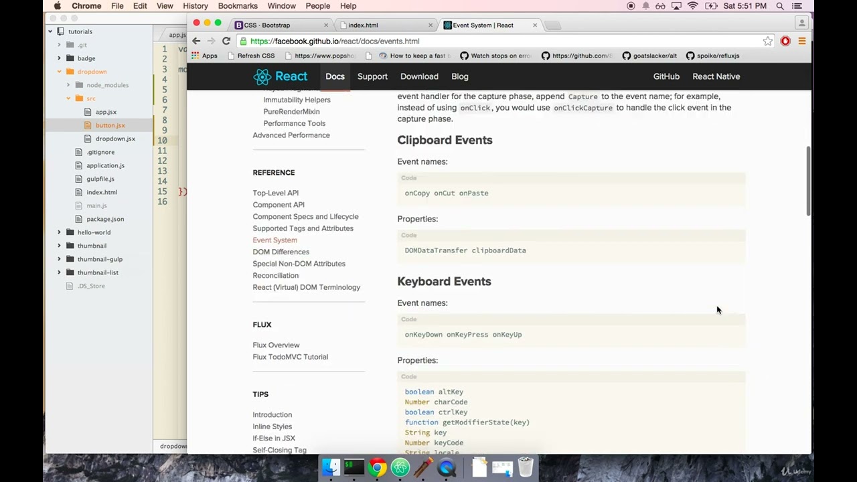Open the Notification Center list icon
The image size is (857, 482).
click(797, 6)
